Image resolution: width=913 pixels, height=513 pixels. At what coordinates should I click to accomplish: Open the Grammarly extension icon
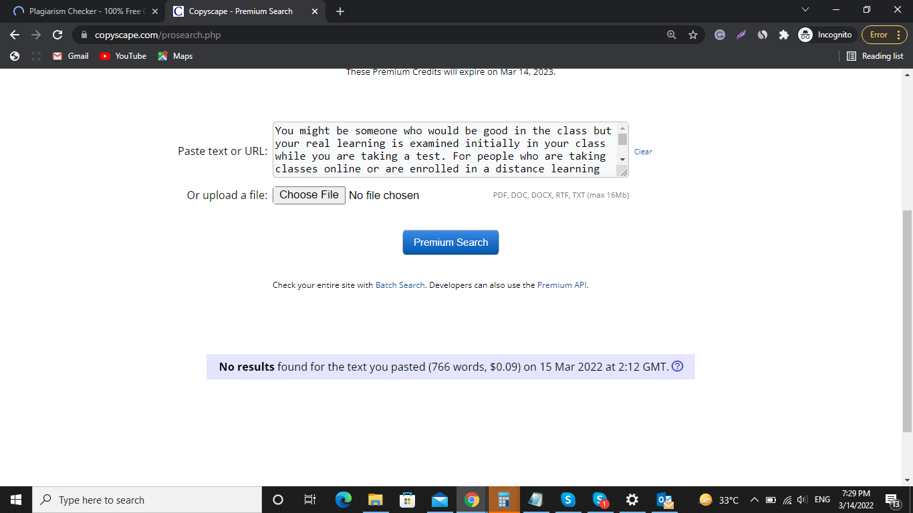(720, 35)
